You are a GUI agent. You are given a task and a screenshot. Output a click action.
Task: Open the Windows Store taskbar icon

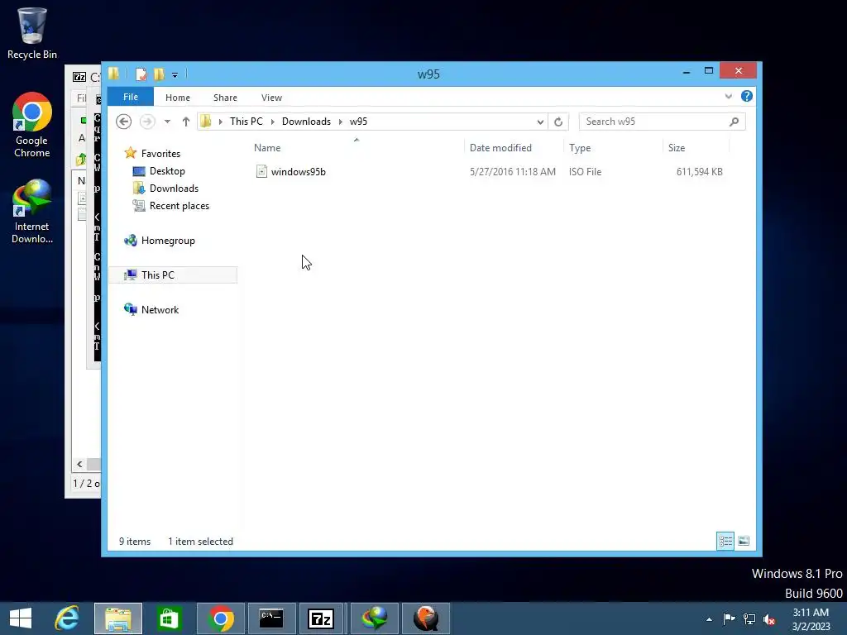point(169,618)
